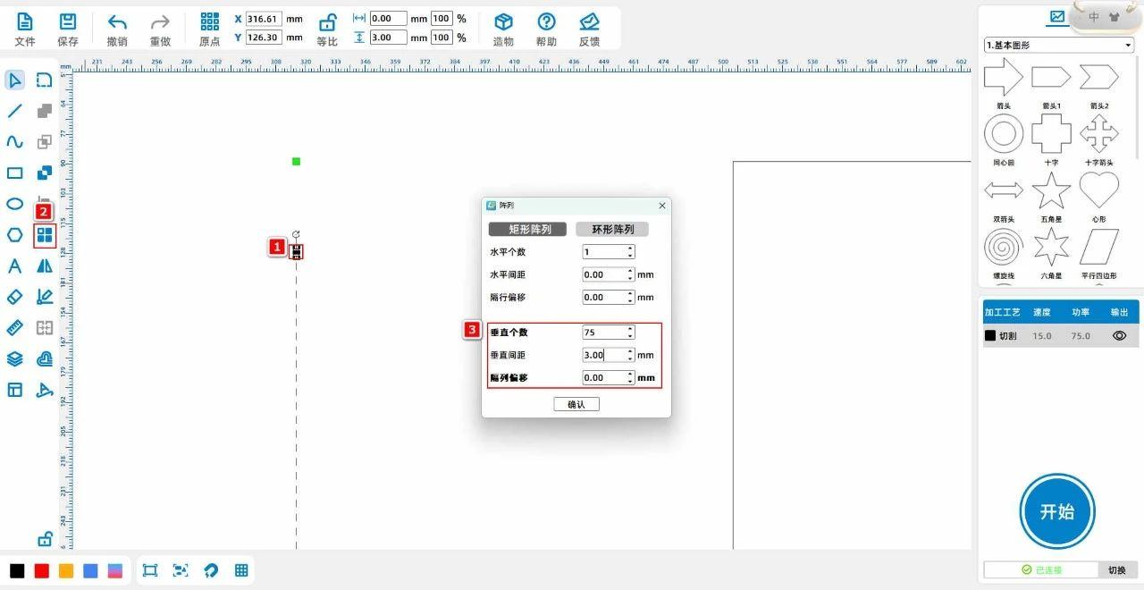Switch to 环形阵列 tab
This screenshot has height=590, width=1144.
612,229
